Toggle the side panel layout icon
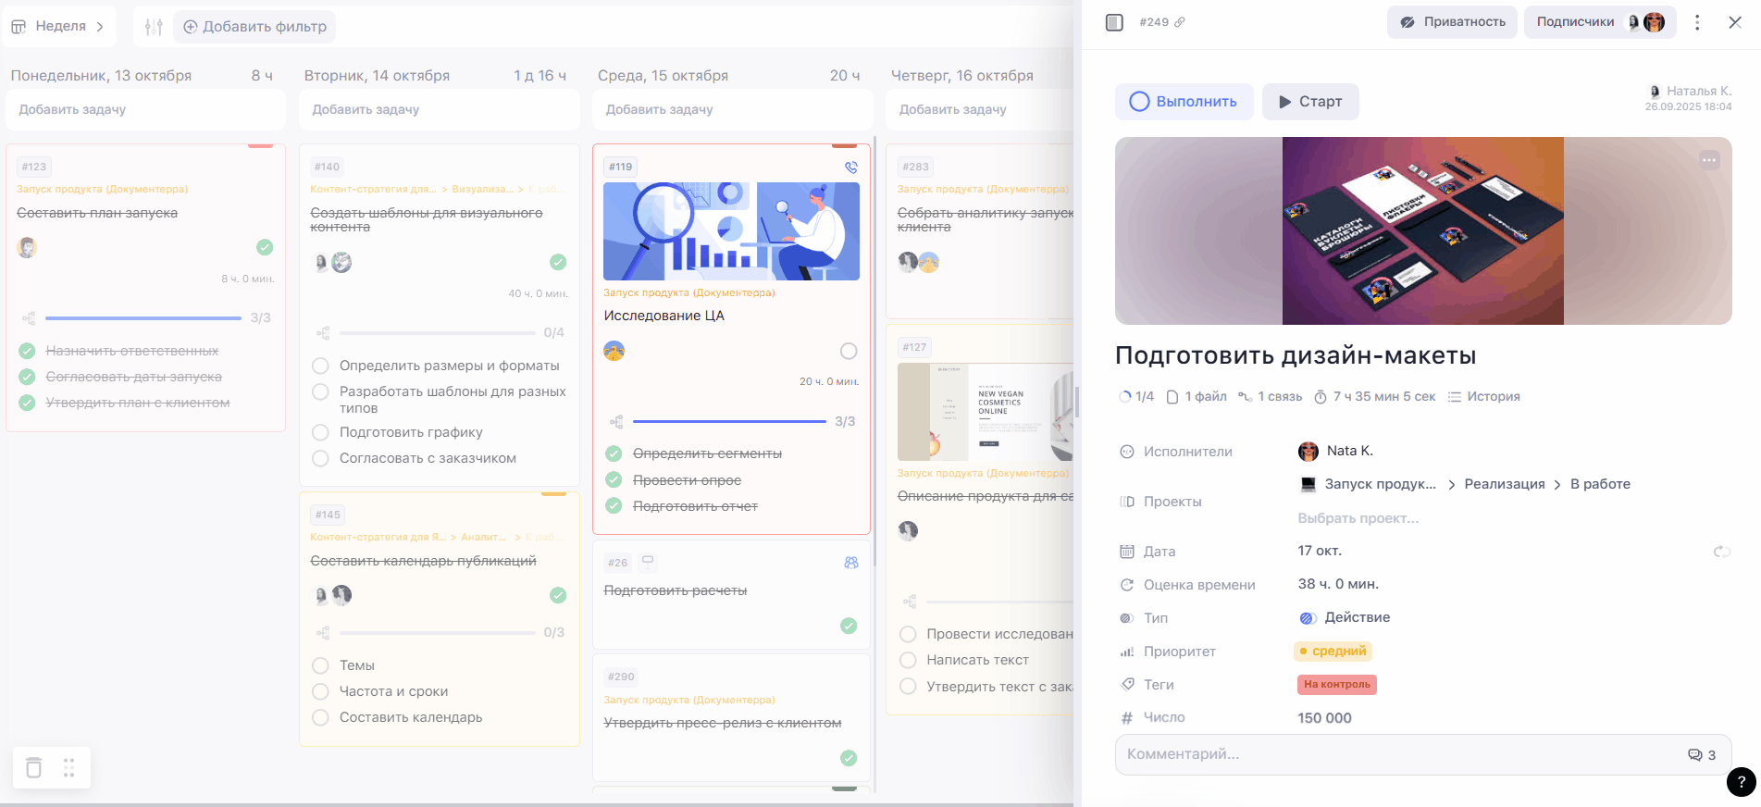This screenshot has width=1761, height=807. coord(1114,22)
